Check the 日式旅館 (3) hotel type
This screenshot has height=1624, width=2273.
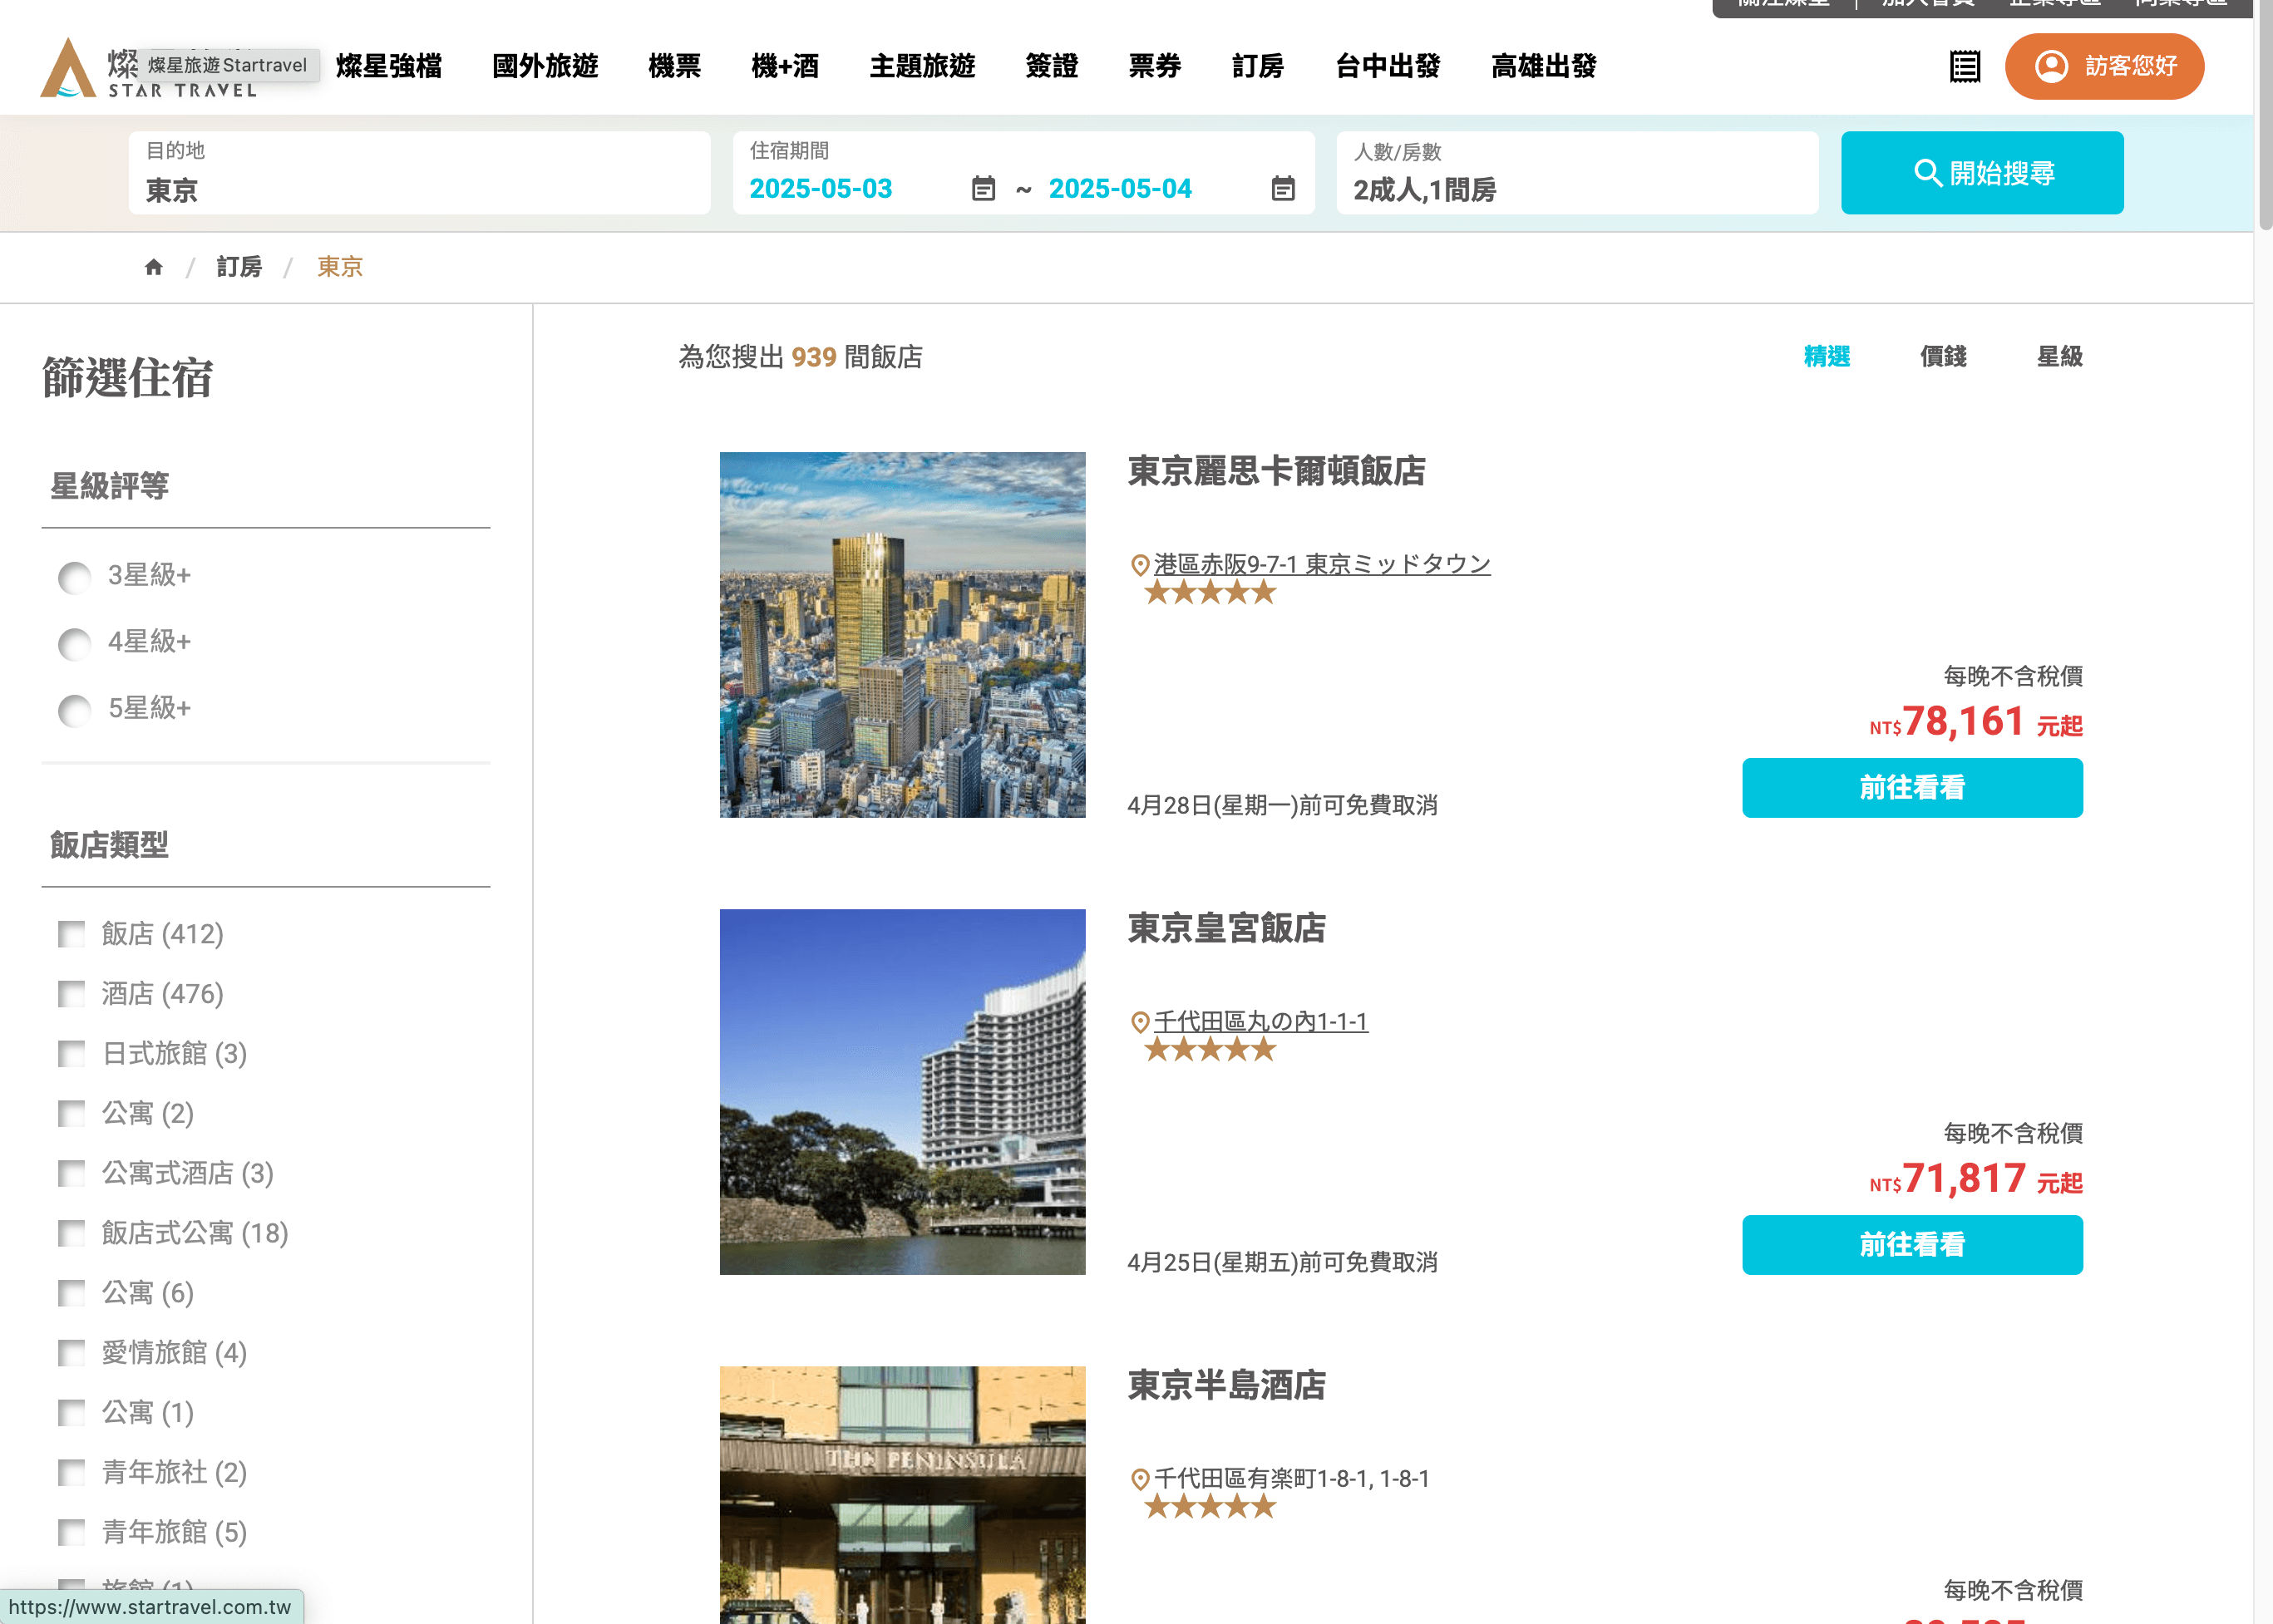coord(71,1053)
